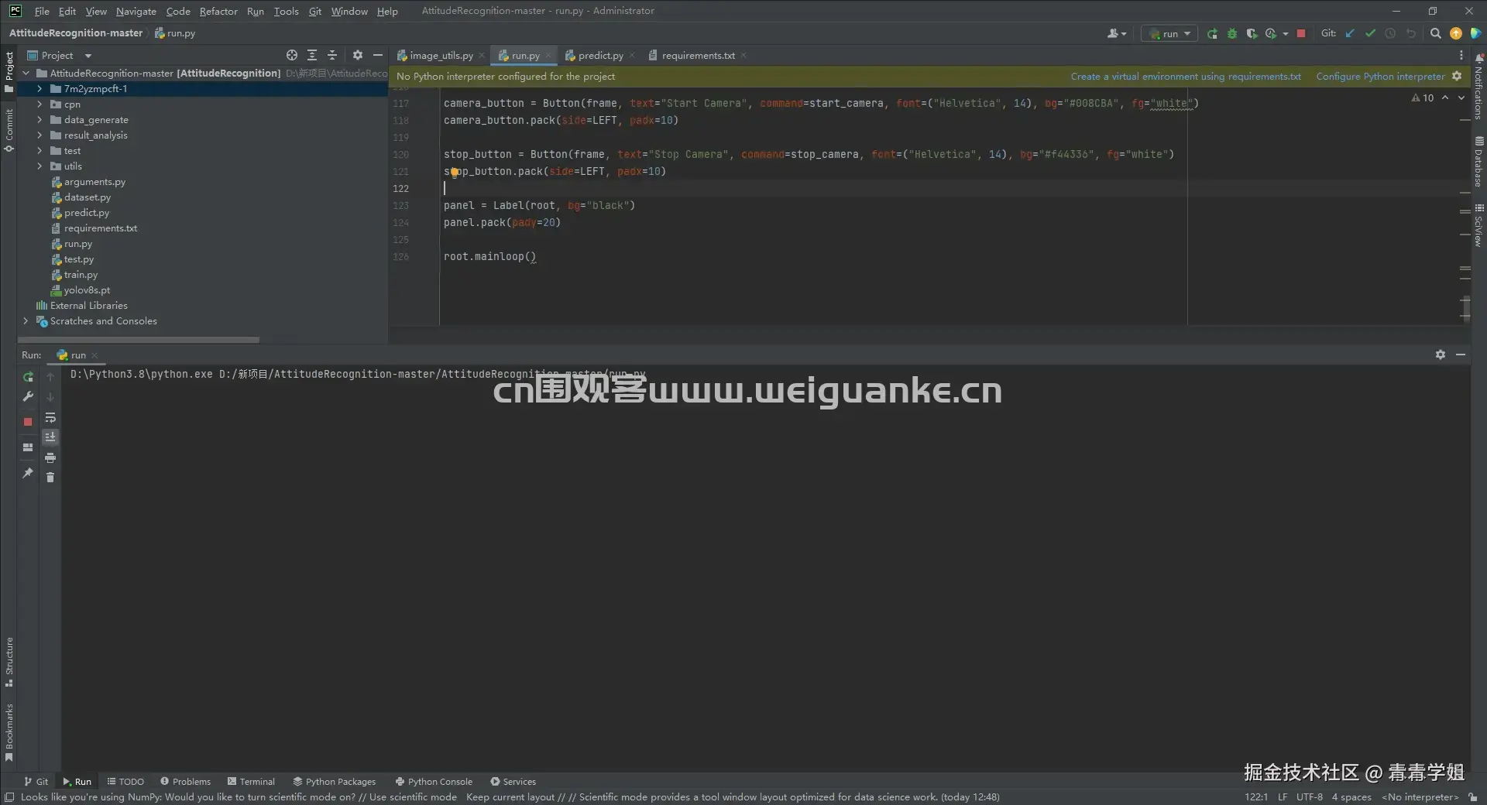1487x805 pixels.
Task: Open the Terminal tool window button
Action: coord(251,781)
